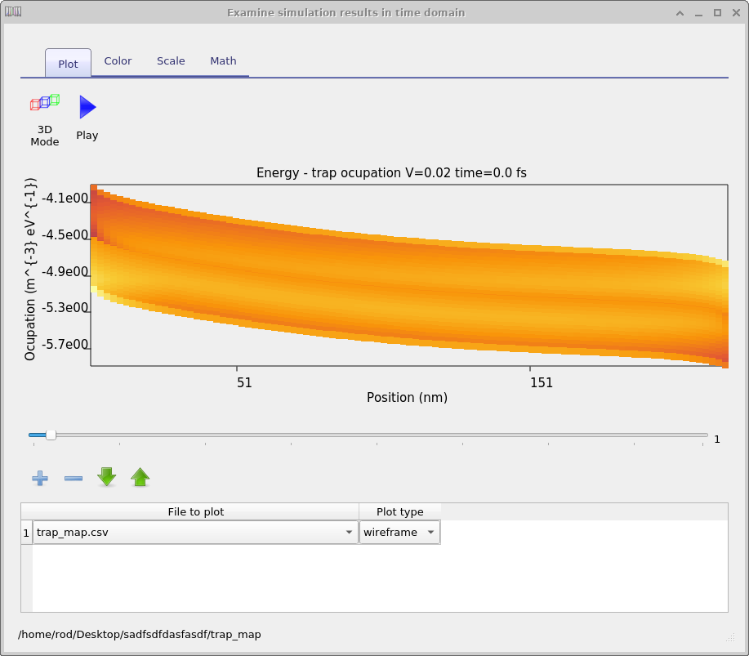
Task: Click the time slider handle
Action: click(51, 435)
